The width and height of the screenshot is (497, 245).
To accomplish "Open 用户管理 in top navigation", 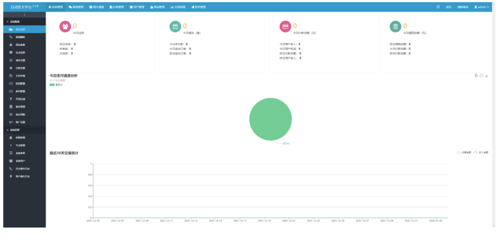I will 137,7.
